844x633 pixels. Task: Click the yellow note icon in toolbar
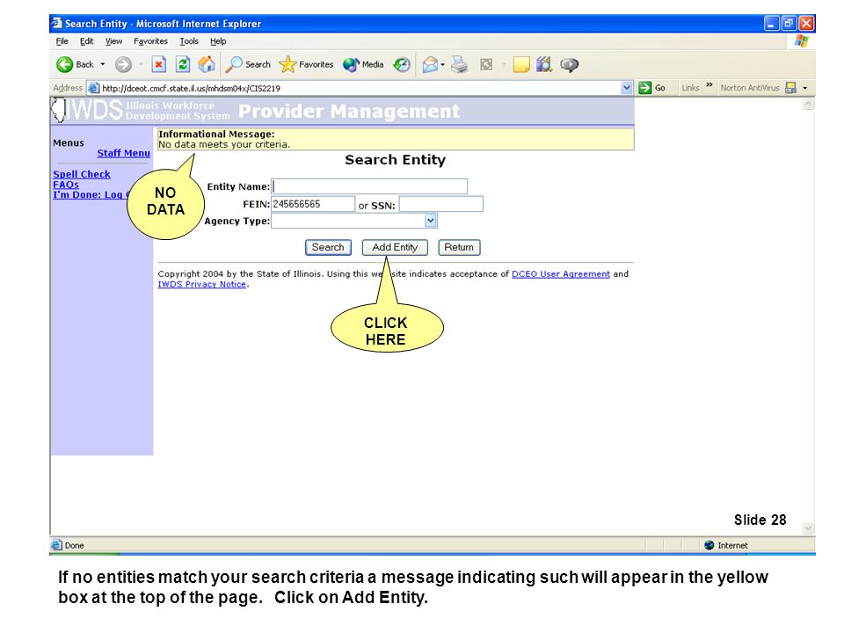point(521,64)
